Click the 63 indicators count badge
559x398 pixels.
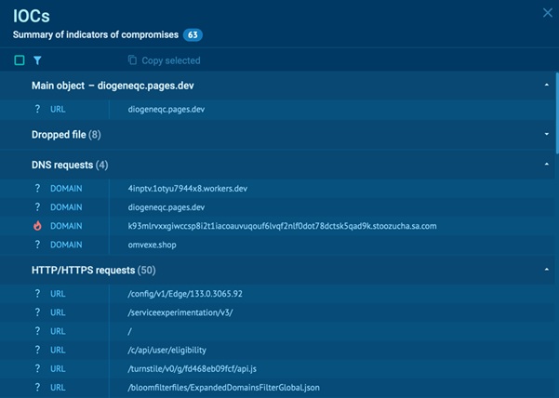point(193,34)
